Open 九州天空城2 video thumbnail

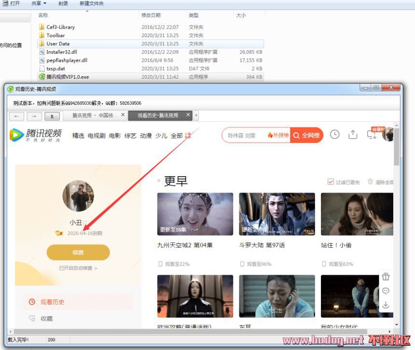coord(195,214)
